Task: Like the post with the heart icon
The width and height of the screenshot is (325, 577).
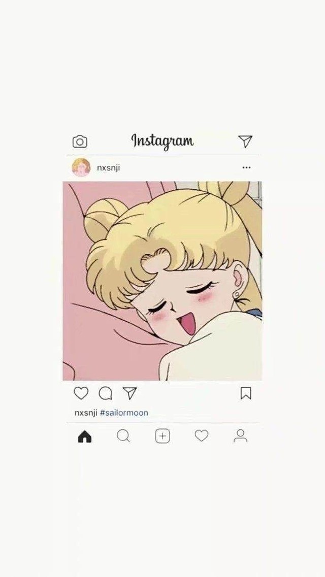Action: click(81, 393)
